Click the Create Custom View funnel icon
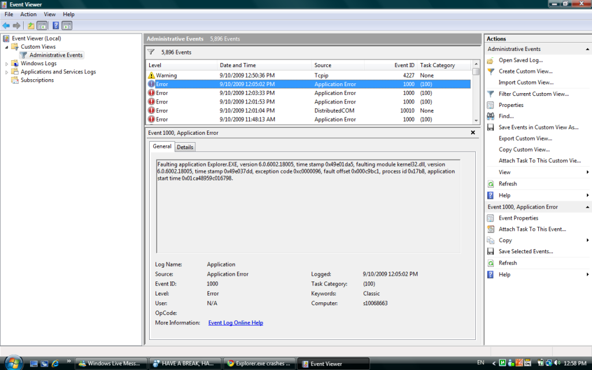The height and width of the screenshot is (370, 592). tap(490, 72)
